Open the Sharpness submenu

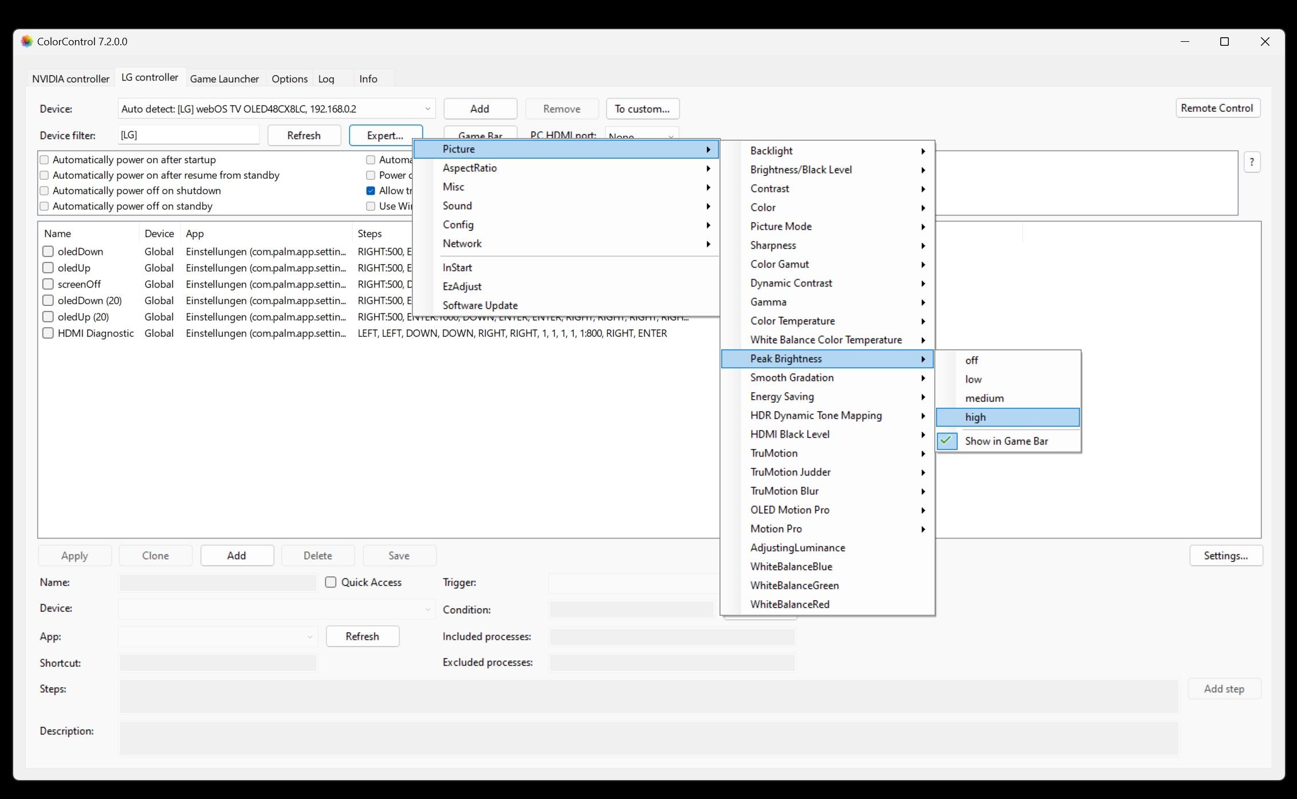tap(828, 245)
